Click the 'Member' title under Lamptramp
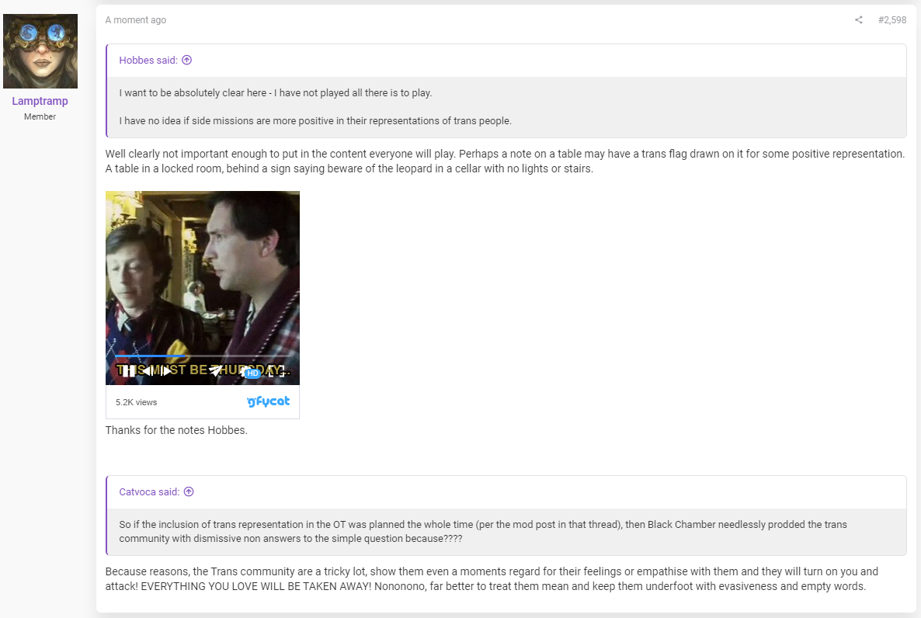 tap(40, 116)
